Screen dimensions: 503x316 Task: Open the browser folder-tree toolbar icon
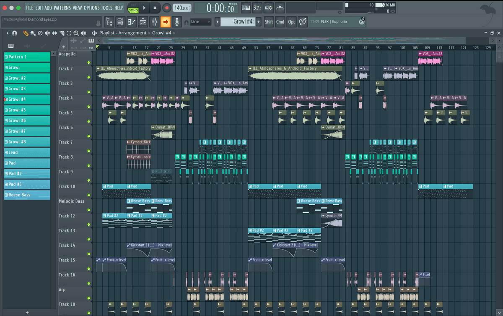[x=109, y=21]
